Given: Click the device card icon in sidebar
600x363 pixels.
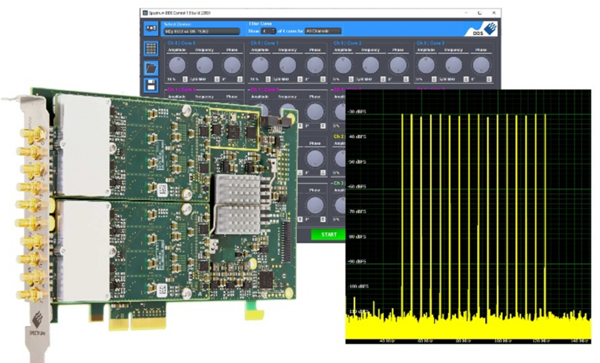Looking at the screenshot, I should click(x=151, y=28).
